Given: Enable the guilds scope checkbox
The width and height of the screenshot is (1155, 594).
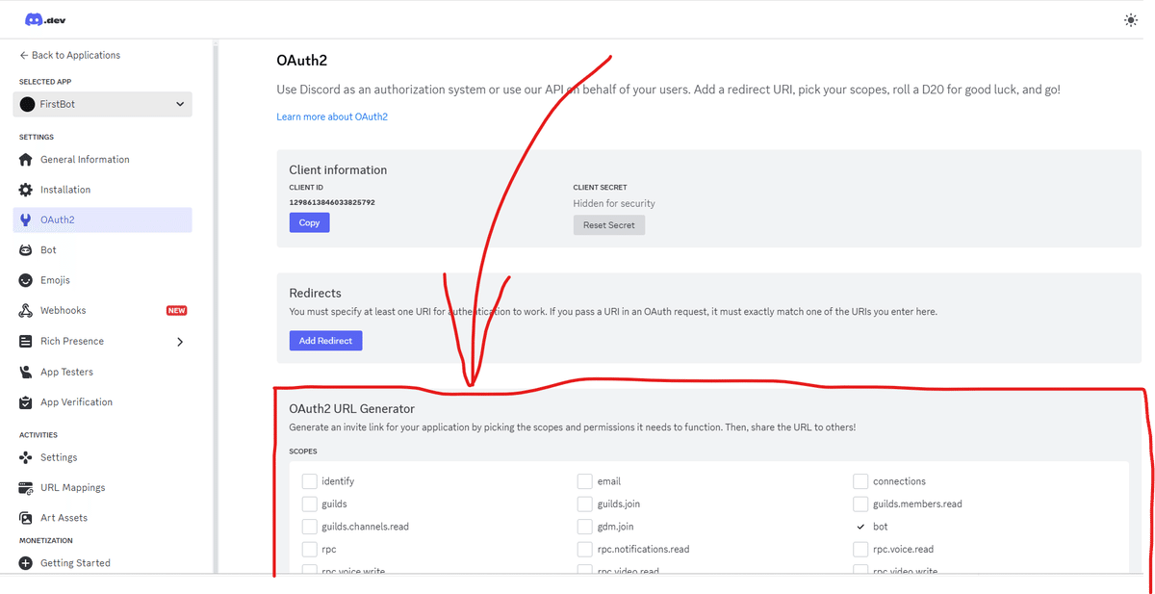Looking at the screenshot, I should pyautogui.click(x=309, y=504).
